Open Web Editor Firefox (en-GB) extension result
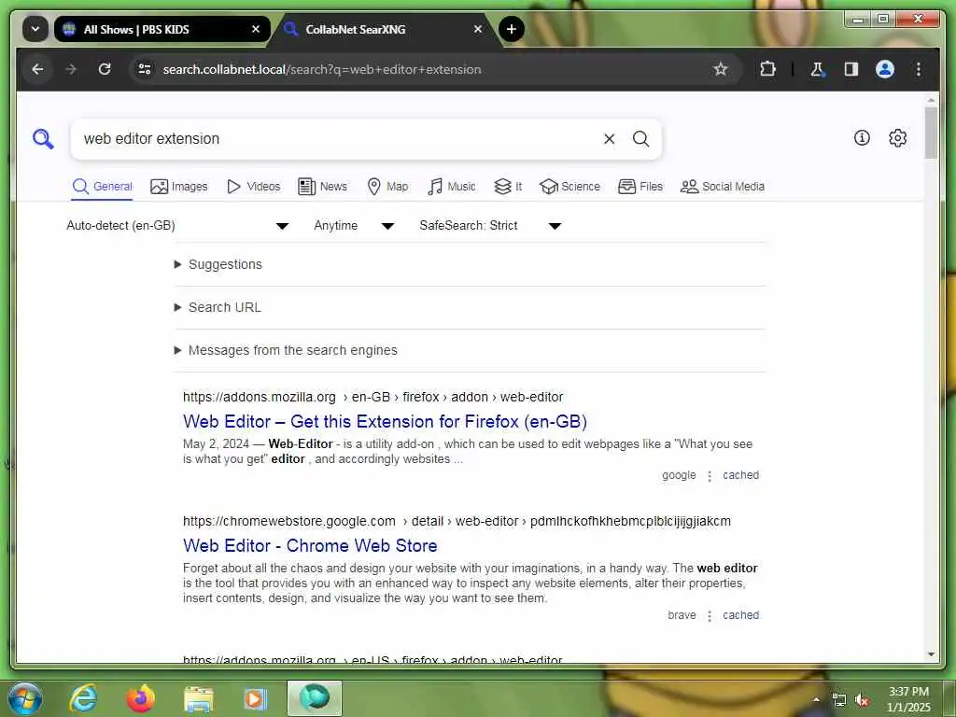The height and width of the screenshot is (717, 956). pyautogui.click(x=385, y=422)
